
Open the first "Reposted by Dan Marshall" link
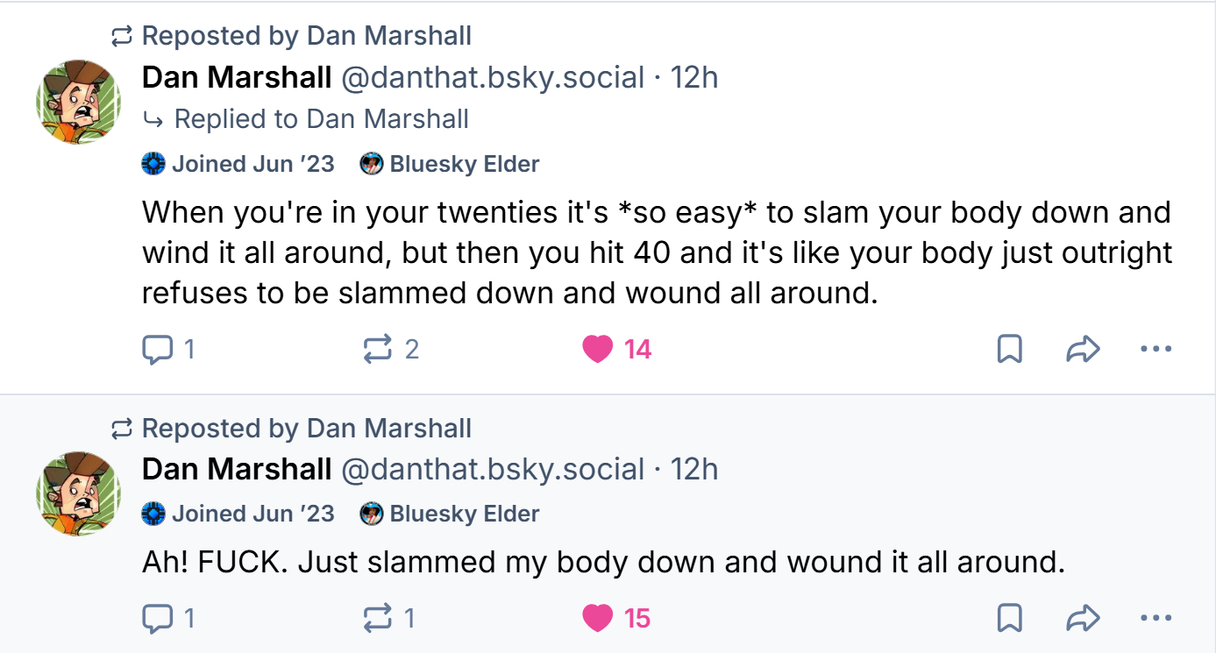pos(306,36)
